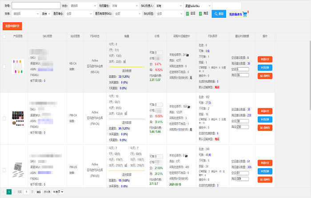Image resolution: width=311 pixels, height=198 pixels.
Task: Uncheck the 海运 checkbox in filters
Action: click(200, 13)
